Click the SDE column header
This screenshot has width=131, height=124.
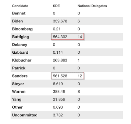tap(56, 6)
